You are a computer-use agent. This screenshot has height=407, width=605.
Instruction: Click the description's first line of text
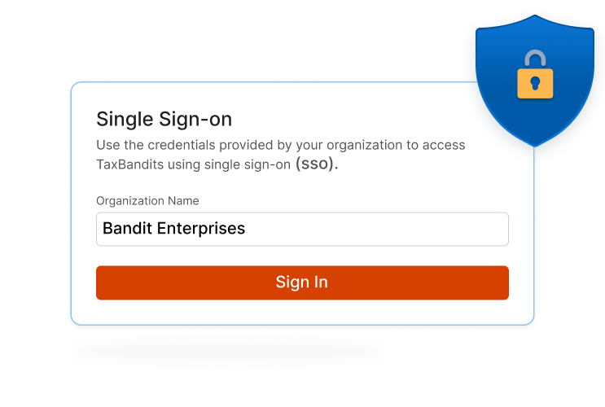[x=281, y=145]
